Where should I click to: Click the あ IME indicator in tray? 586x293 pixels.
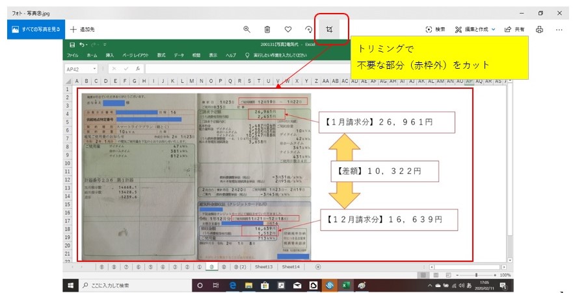pyautogui.click(x=469, y=286)
